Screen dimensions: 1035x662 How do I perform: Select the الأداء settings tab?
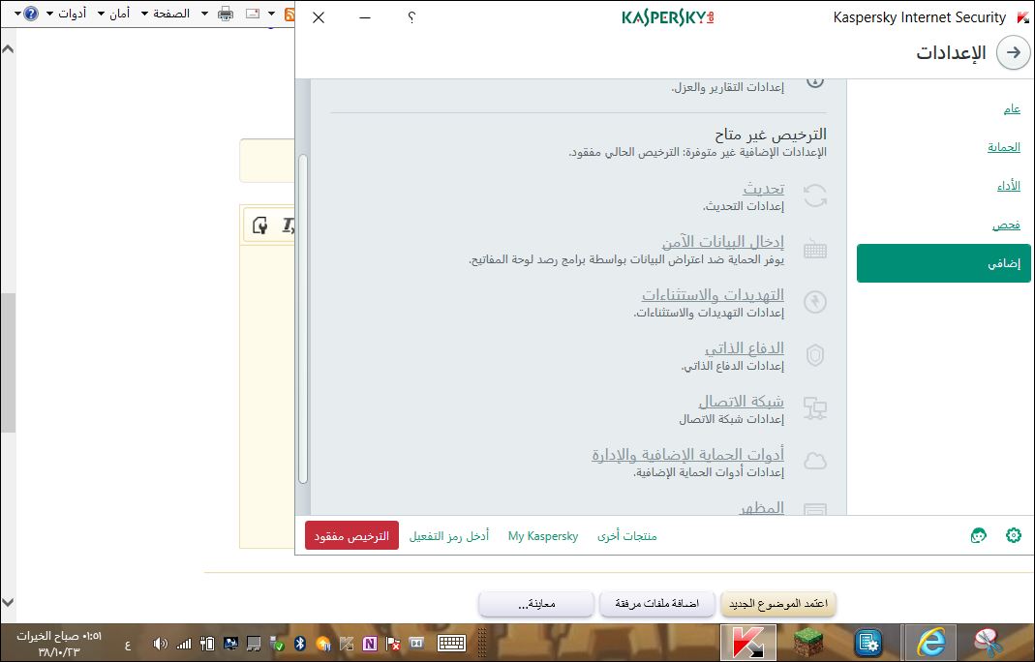click(1009, 186)
